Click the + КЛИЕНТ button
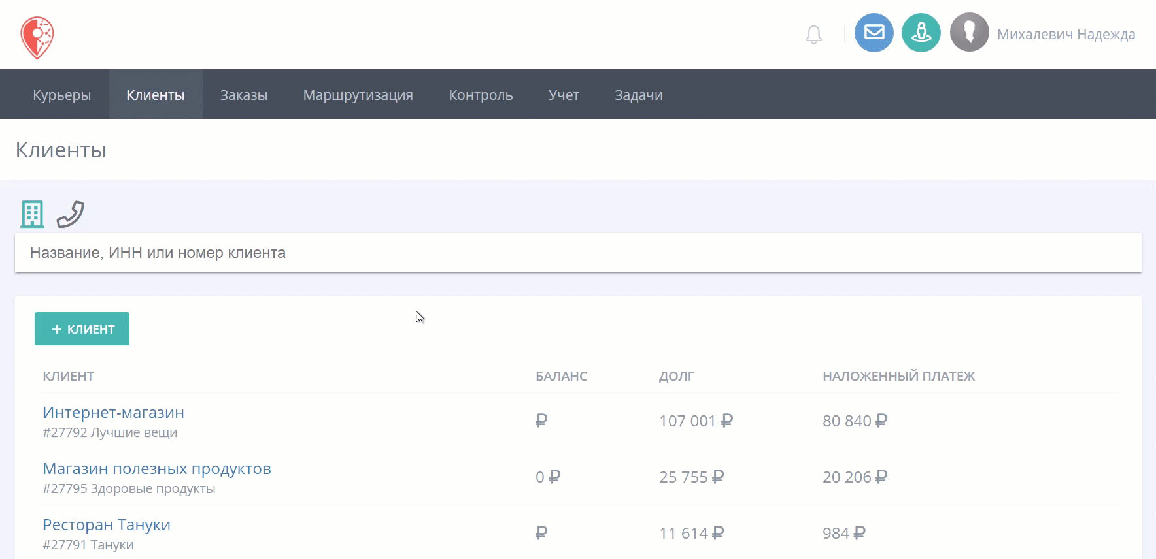Screen dimensions: 1156x559 [x=82, y=329]
